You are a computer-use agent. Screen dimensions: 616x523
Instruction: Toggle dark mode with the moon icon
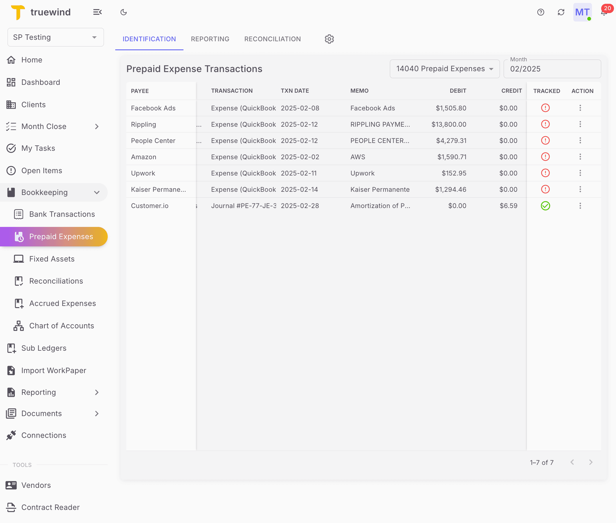pos(123,12)
